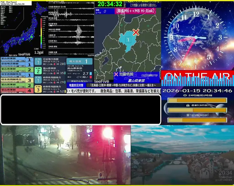The height and width of the screenshot is (186, 234).
Task: Click the red X epicenter marker on map
Action: click(x=136, y=32)
